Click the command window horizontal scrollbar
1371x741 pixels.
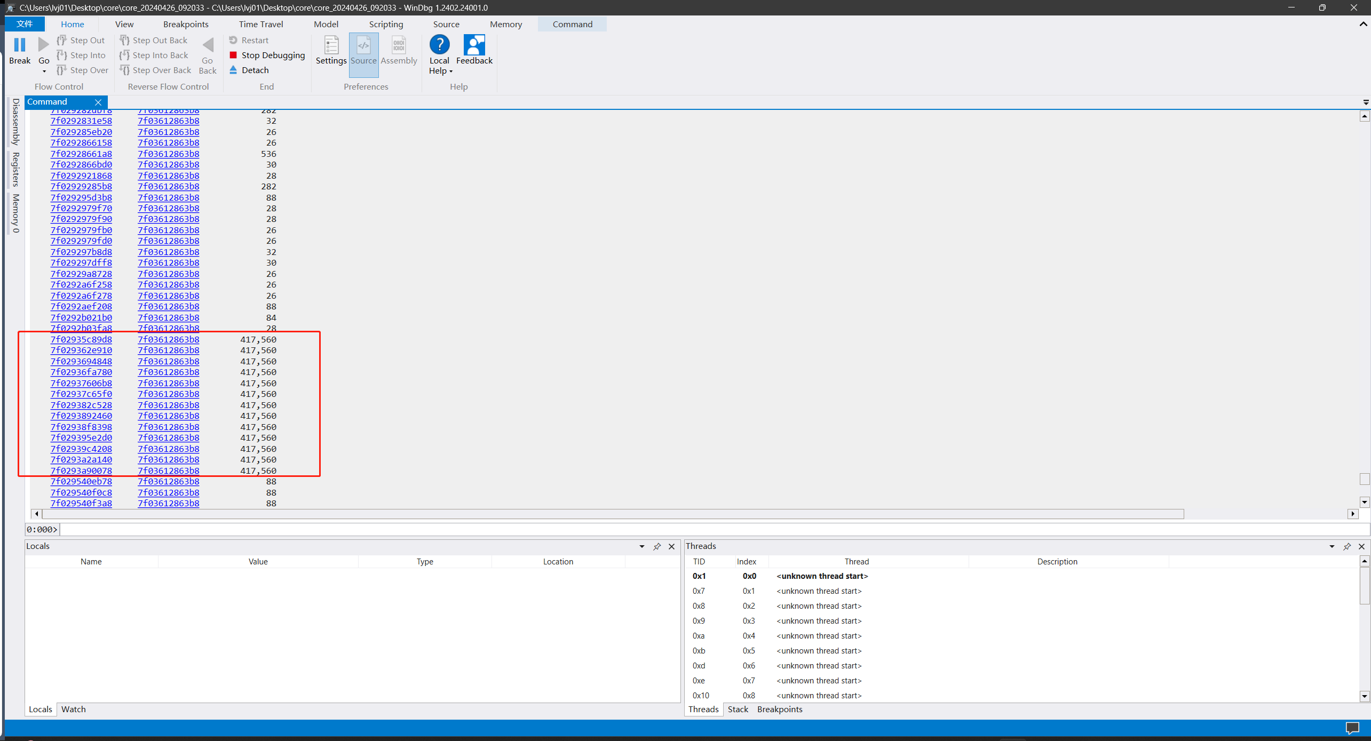(613, 514)
